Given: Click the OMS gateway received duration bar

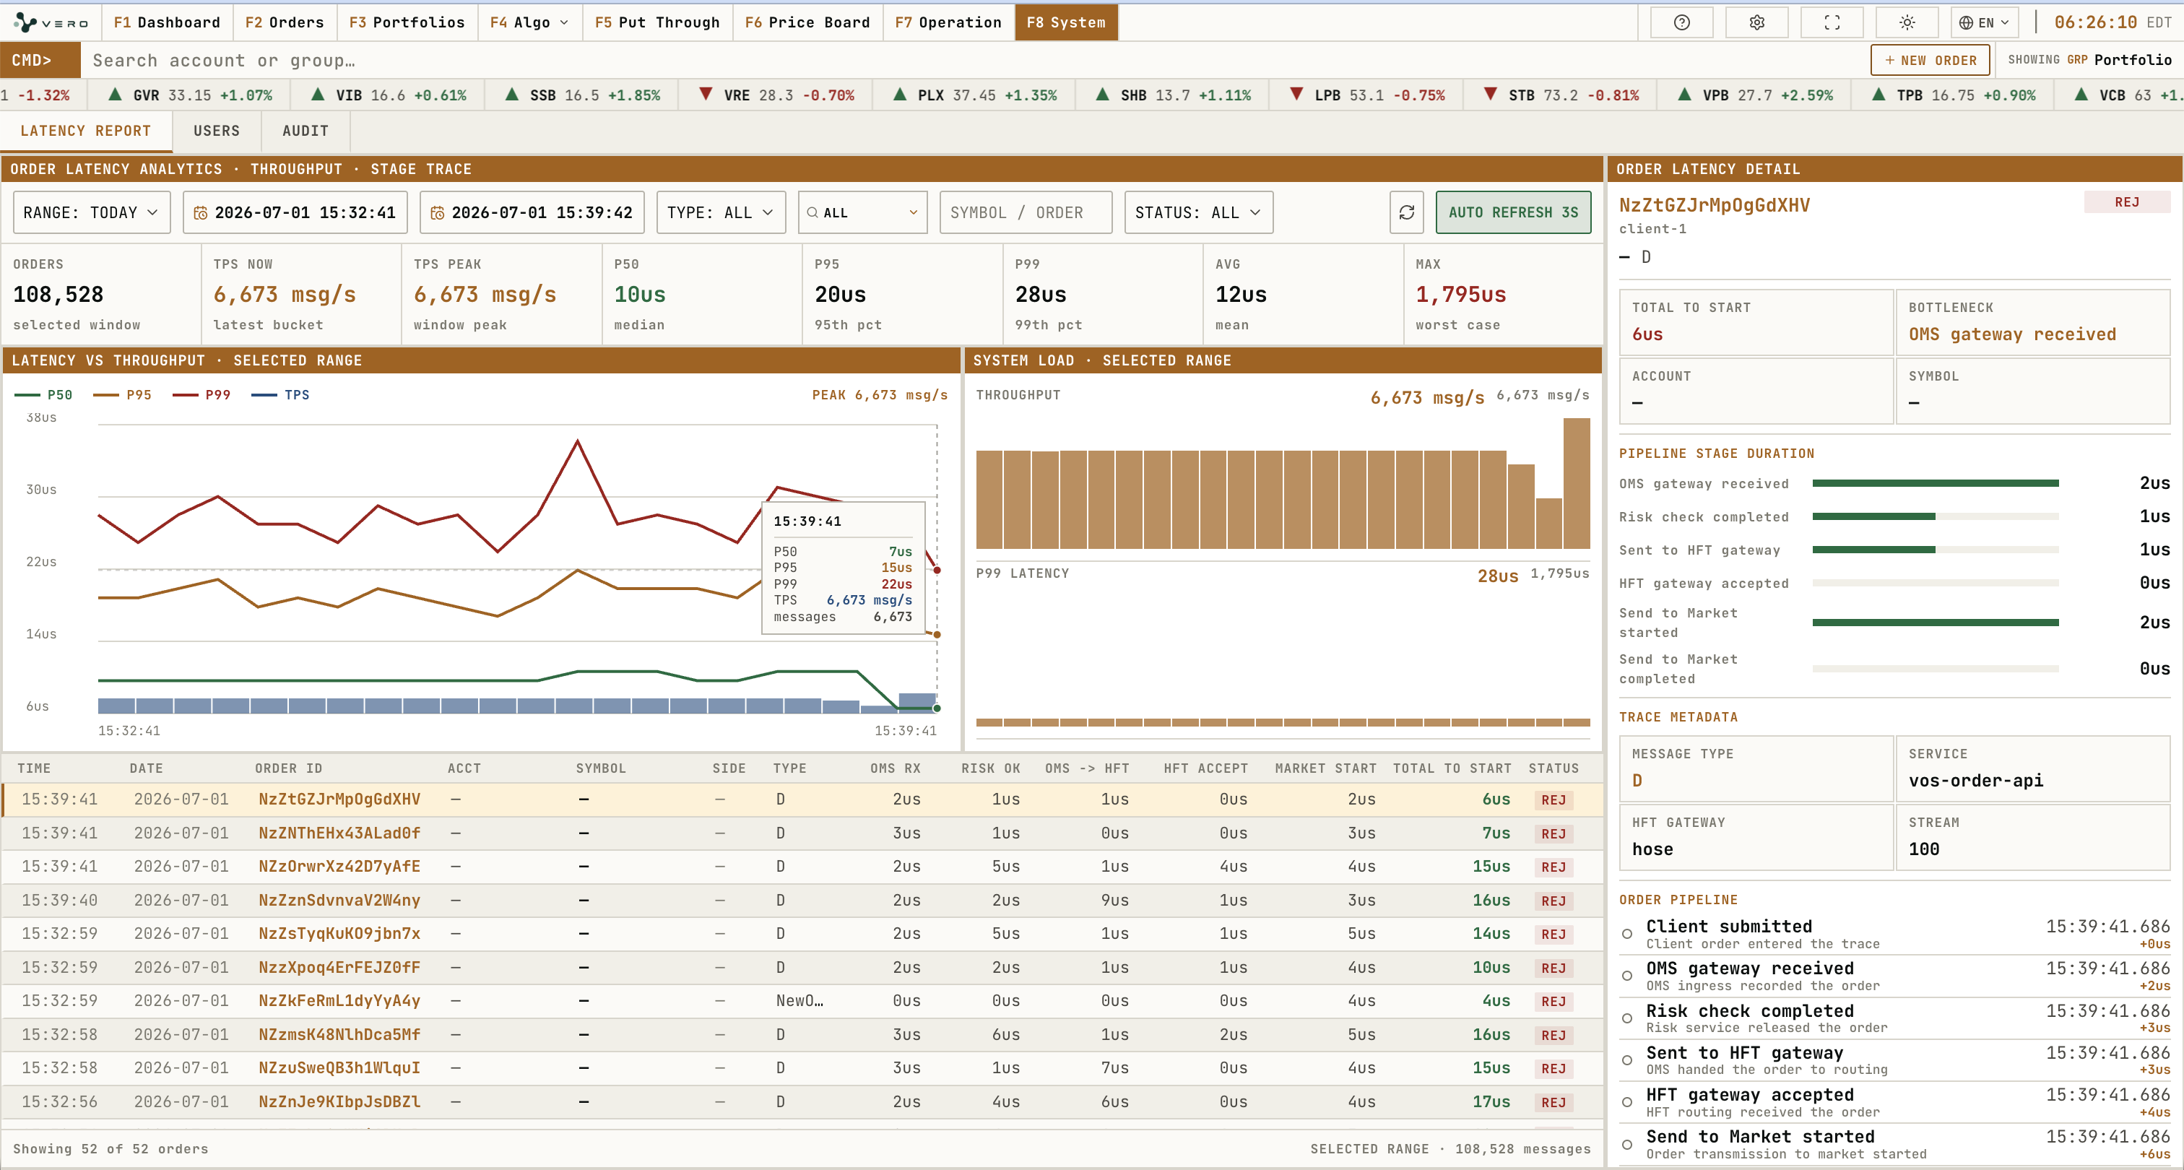Looking at the screenshot, I should click(x=1936, y=483).
